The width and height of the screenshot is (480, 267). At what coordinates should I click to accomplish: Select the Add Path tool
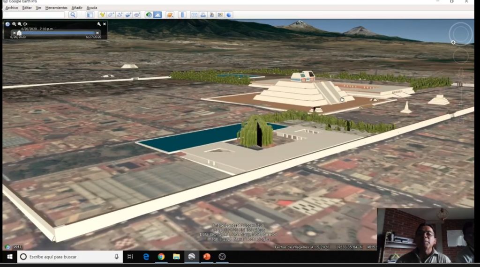click(x=120, y=15)
